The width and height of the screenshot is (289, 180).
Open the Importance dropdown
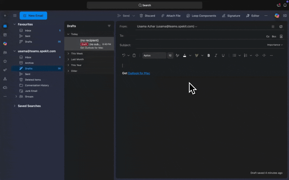coord(275,45)
